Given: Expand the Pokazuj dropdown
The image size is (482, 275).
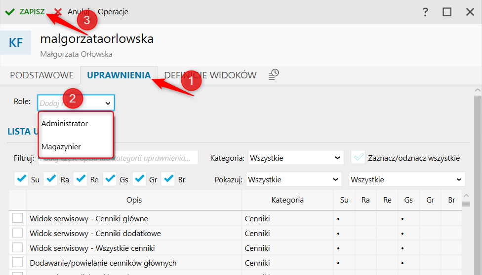Looking at the screenshot, I should 294,179.
